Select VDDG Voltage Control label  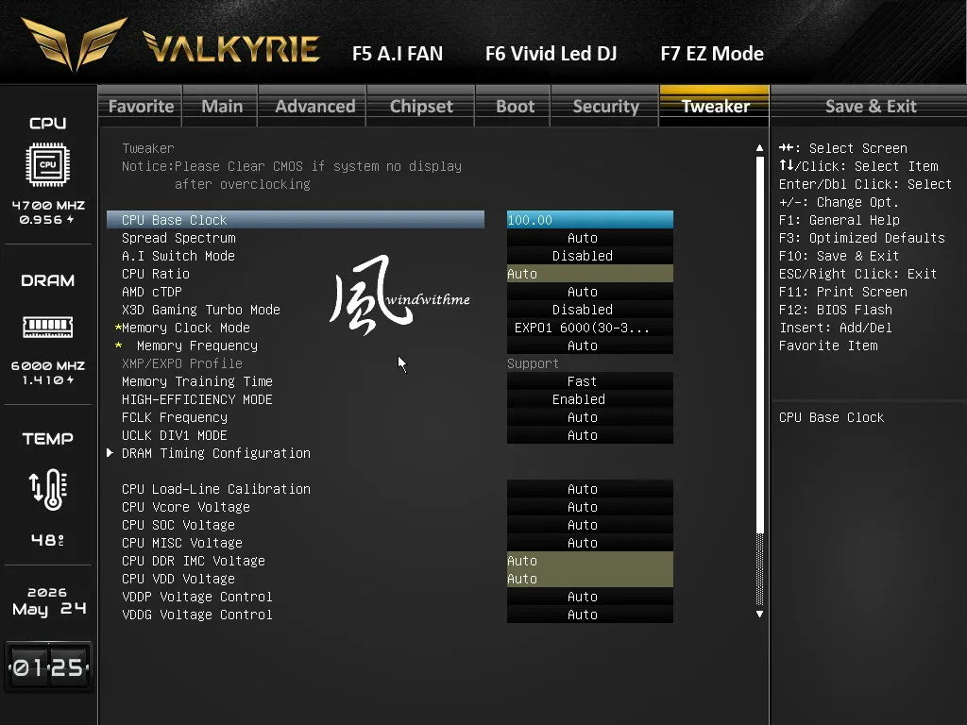196,614
